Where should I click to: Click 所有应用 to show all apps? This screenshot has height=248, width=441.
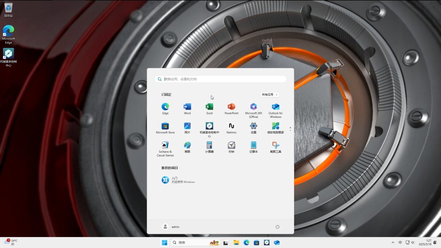[270, 95]
